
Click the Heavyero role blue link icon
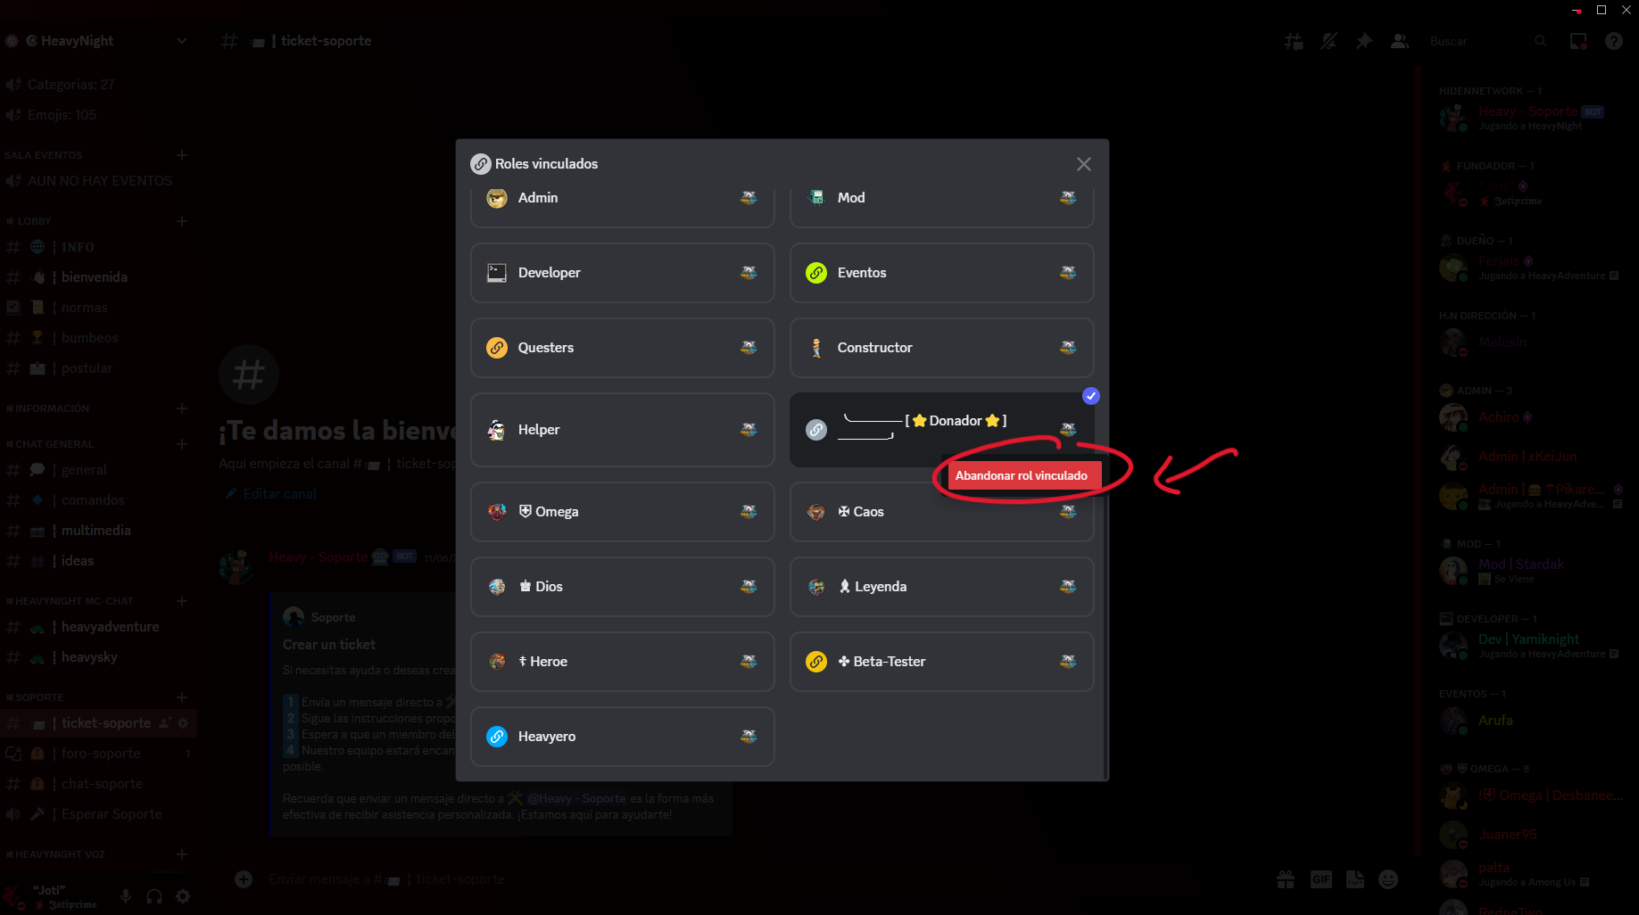[497, 737]
